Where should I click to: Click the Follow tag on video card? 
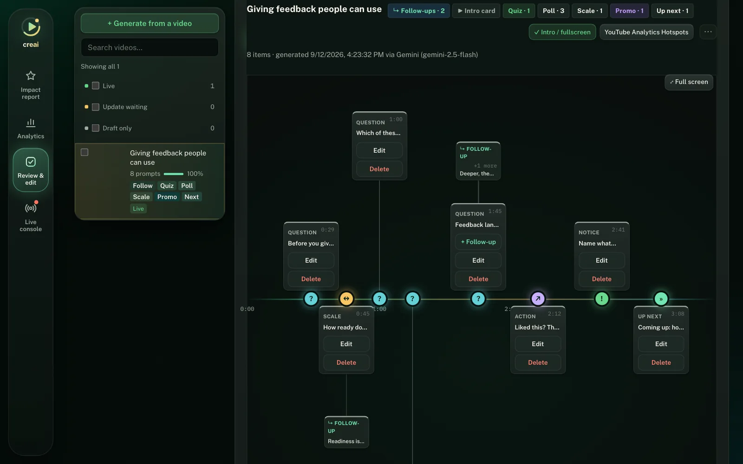[x=143, y=186]
